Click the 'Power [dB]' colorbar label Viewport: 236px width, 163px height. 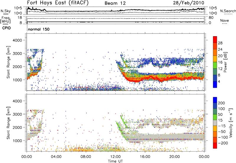(x=225, y=62)
